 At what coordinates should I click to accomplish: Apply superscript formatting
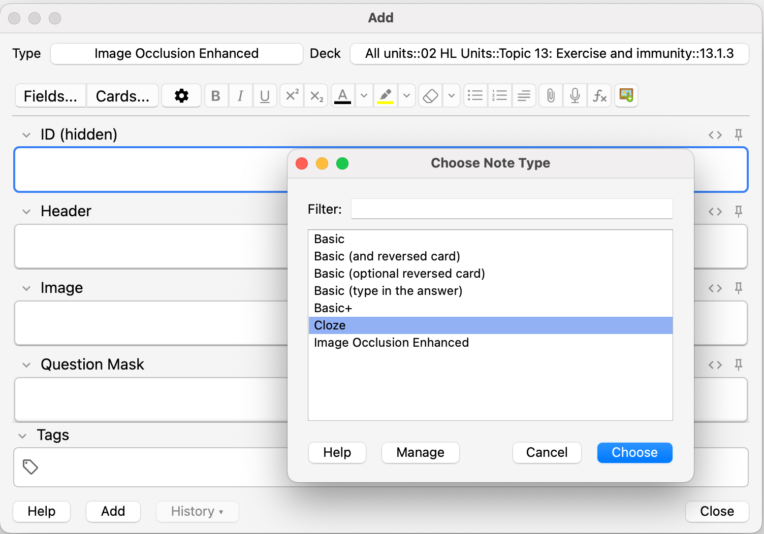[292, 96]
